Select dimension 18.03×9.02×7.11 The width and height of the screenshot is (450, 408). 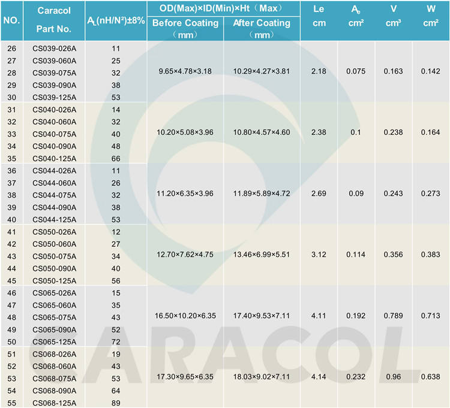coord(262,377)
